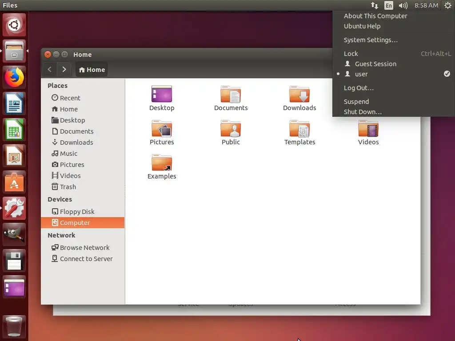Go forward with the forward arrow
This screenshot has height=341, width=455.
pos(64,70)
